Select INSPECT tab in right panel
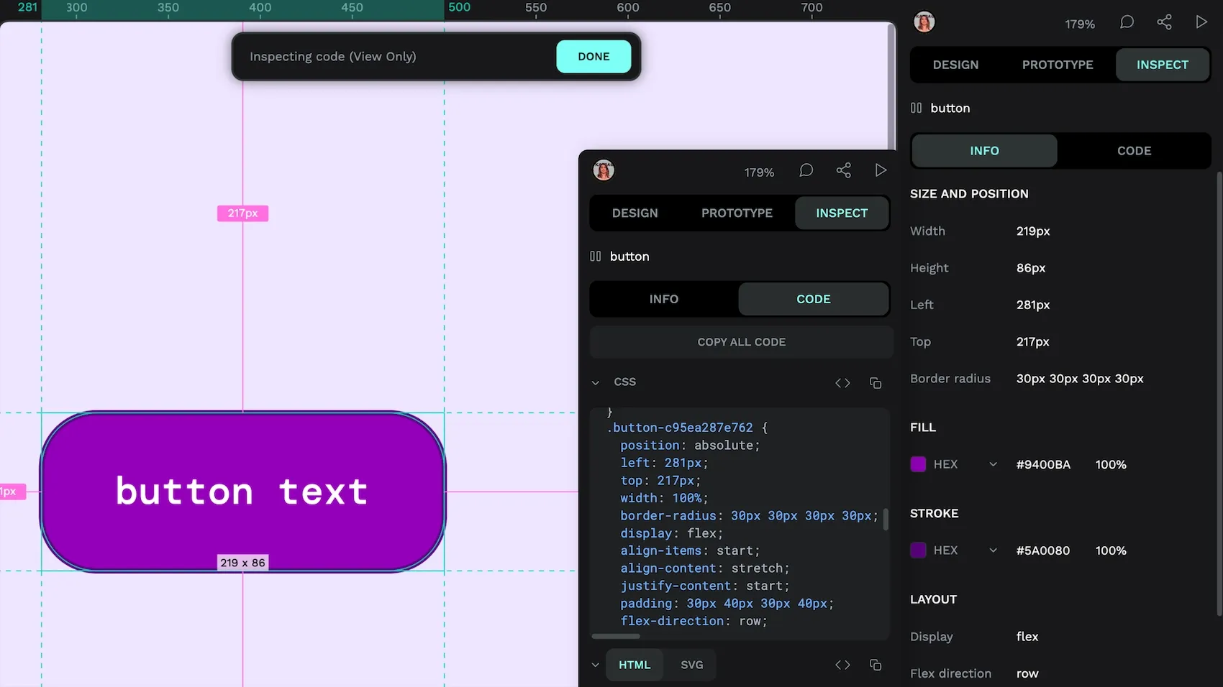Screen dimensions: 1223x687 [x=1163, y=65]
